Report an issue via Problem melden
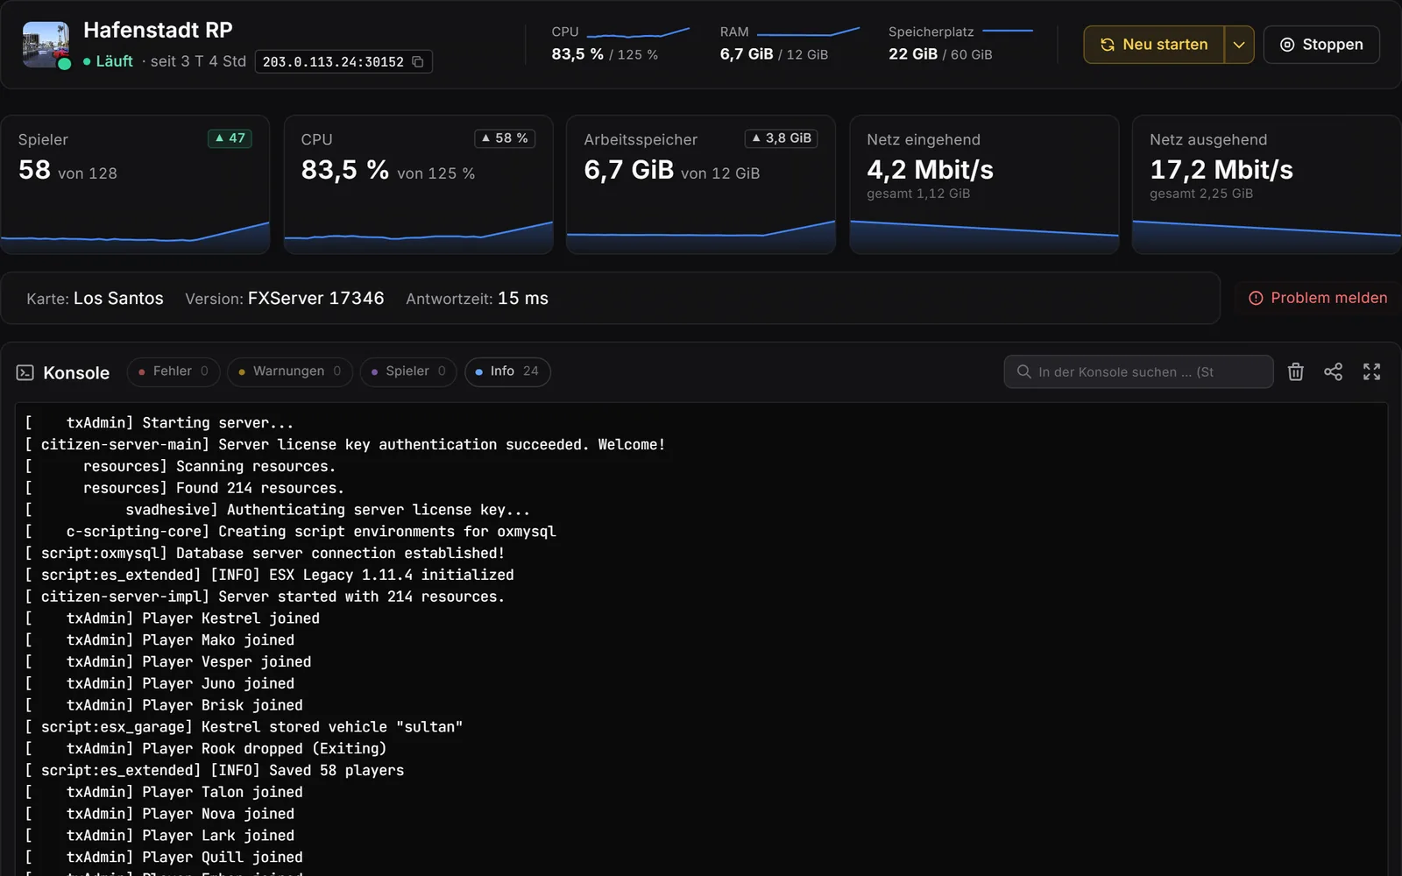1402x876 pixels. (x=1318, y=298)
